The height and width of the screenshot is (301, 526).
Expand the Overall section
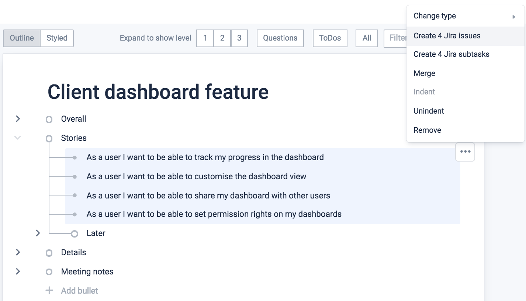(18, 119)
